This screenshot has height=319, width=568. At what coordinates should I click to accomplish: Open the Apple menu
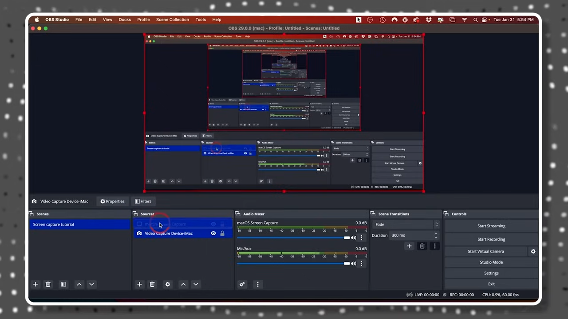point(37,20)
